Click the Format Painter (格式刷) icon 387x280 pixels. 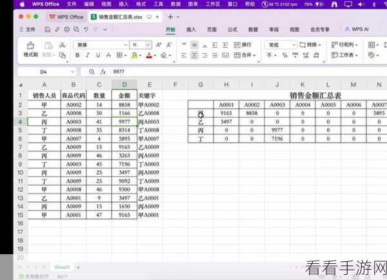click(30, 46)
